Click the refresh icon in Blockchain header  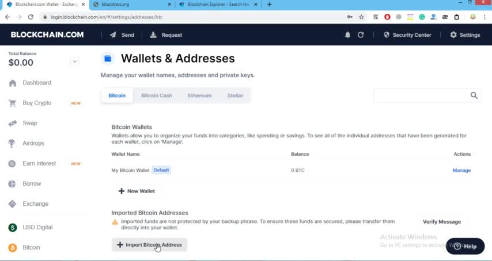361,34
